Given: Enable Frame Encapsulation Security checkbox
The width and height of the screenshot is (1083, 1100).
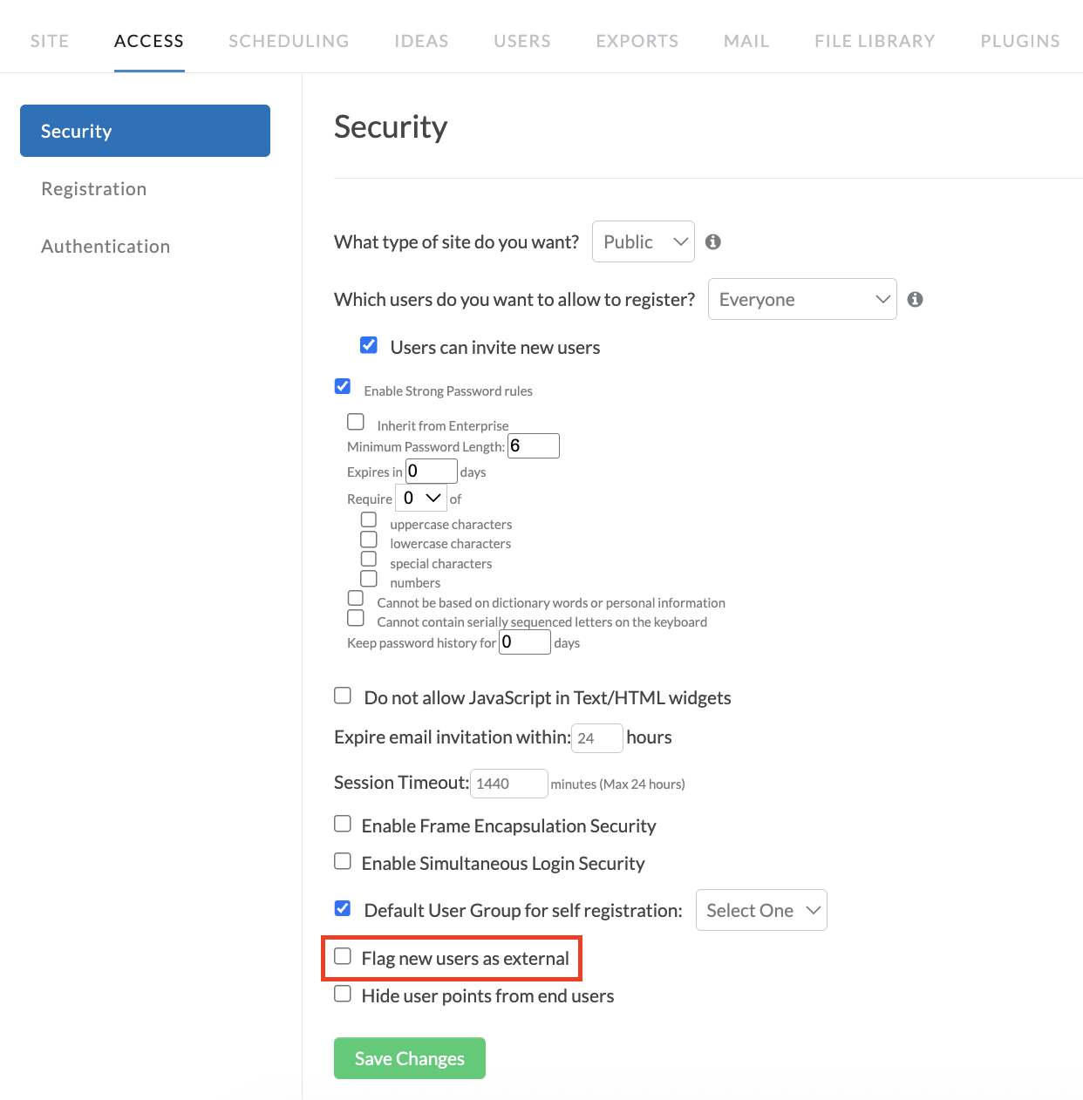Looking at the screenshot, I should click(343, 824).
